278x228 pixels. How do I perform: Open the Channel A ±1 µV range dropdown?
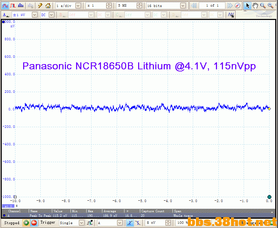tap(35, 15)
